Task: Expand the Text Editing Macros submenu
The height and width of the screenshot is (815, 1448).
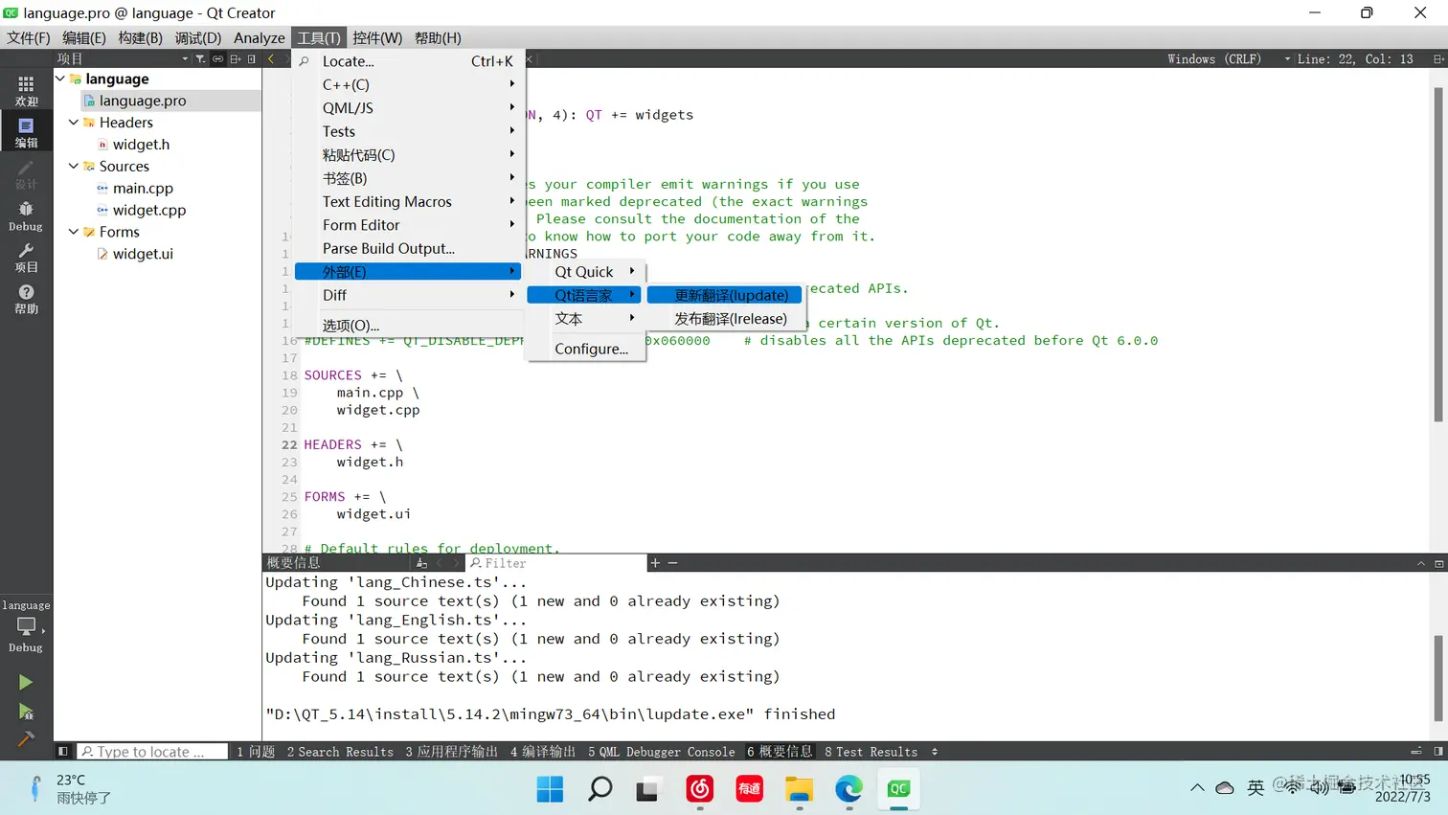Action: point(408,202)
